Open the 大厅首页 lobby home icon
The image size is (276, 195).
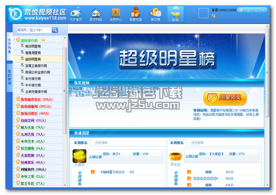pyautogui.click(x=76, y=14)
